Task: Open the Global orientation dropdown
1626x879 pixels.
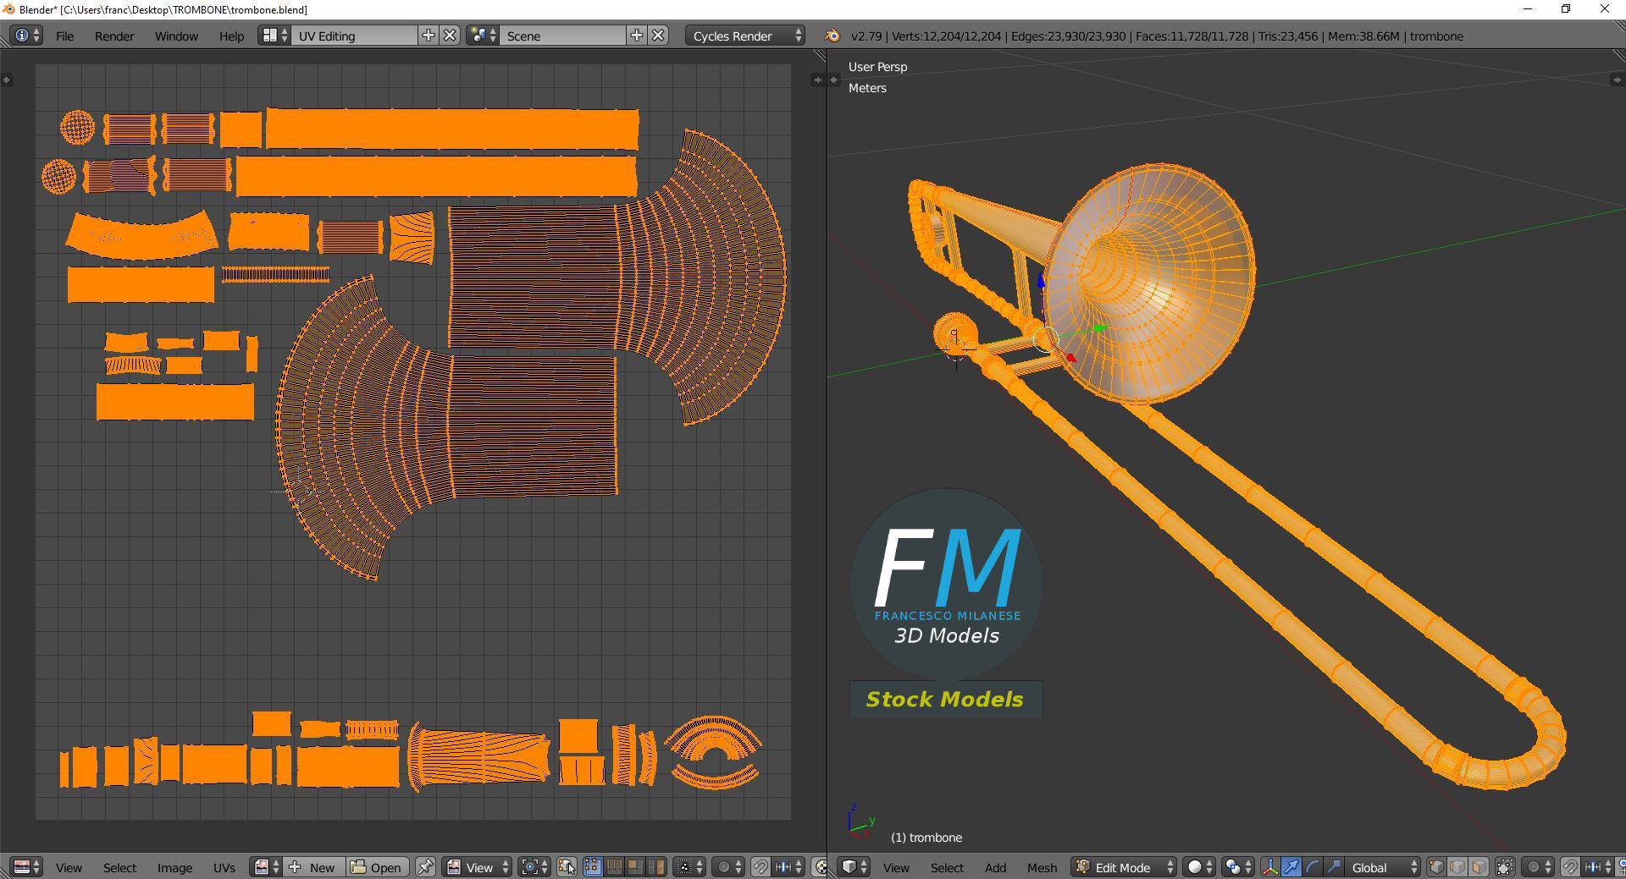Action: point(1383,867)
